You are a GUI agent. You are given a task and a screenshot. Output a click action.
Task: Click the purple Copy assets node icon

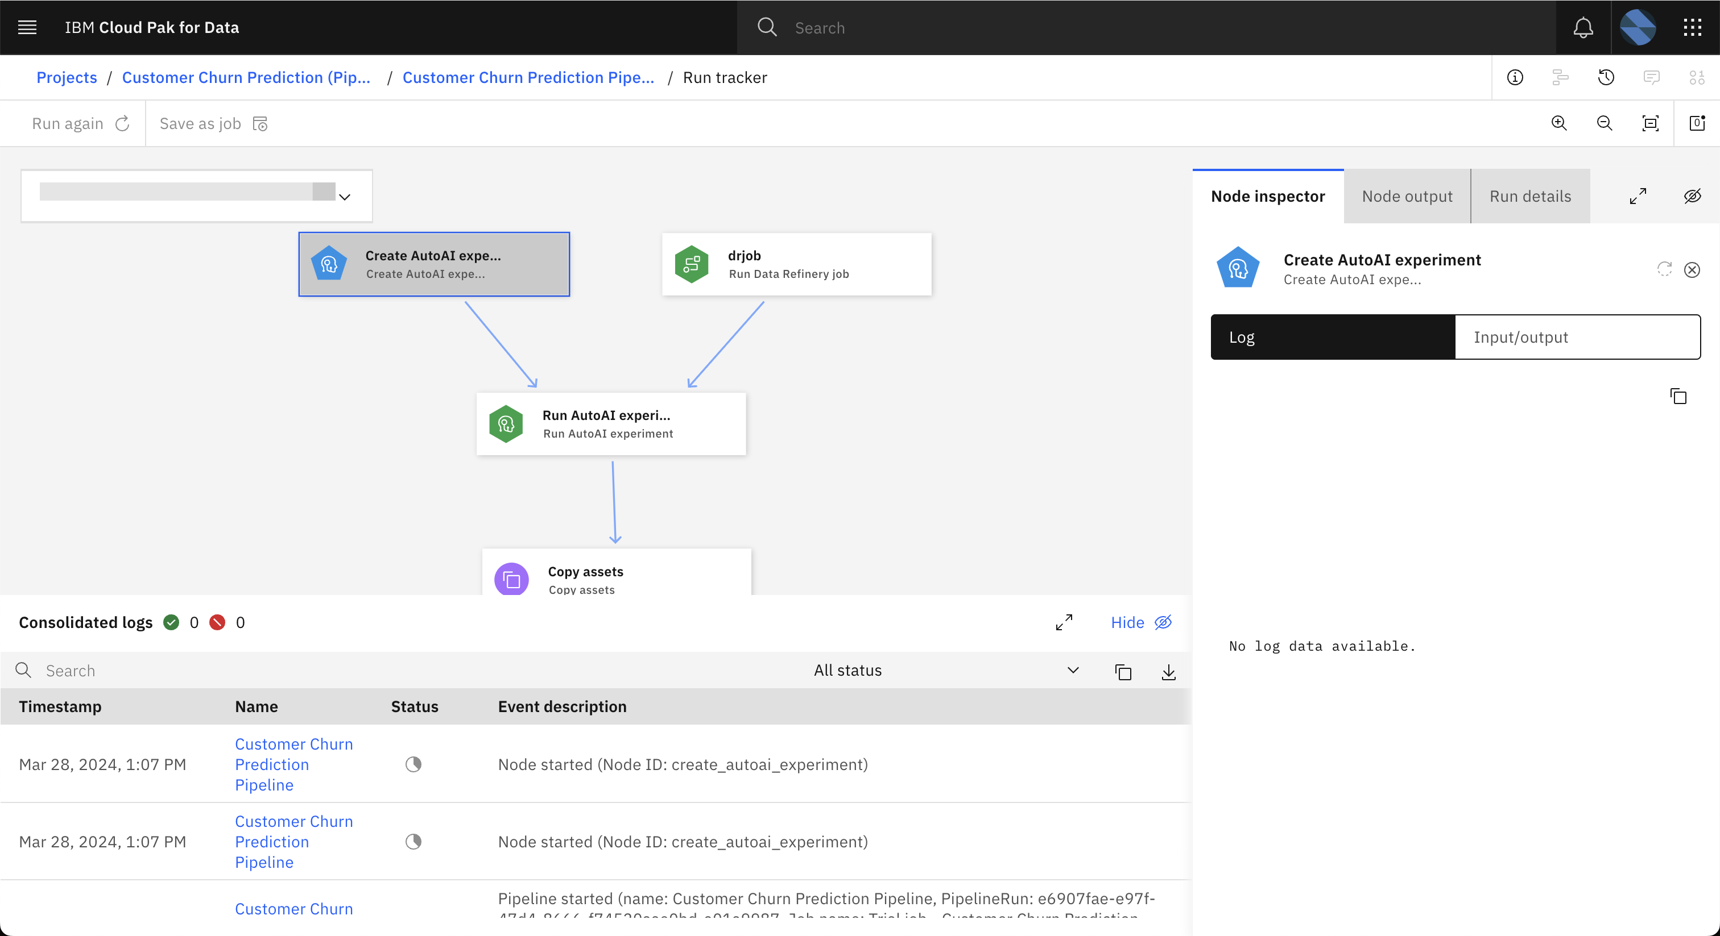click(x=511, y=579)
